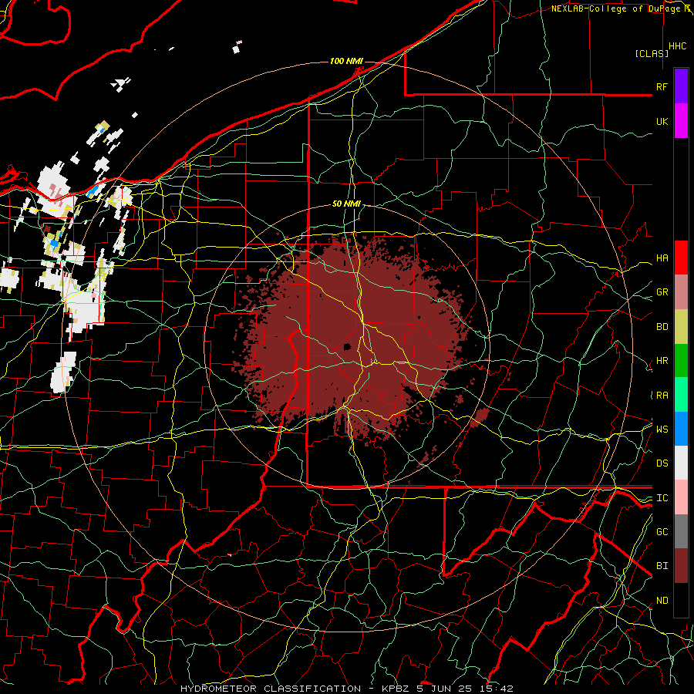The width and height of the screenshot is (694, 694).
Task: Click the WS legend label
Action: coord(662,430)
